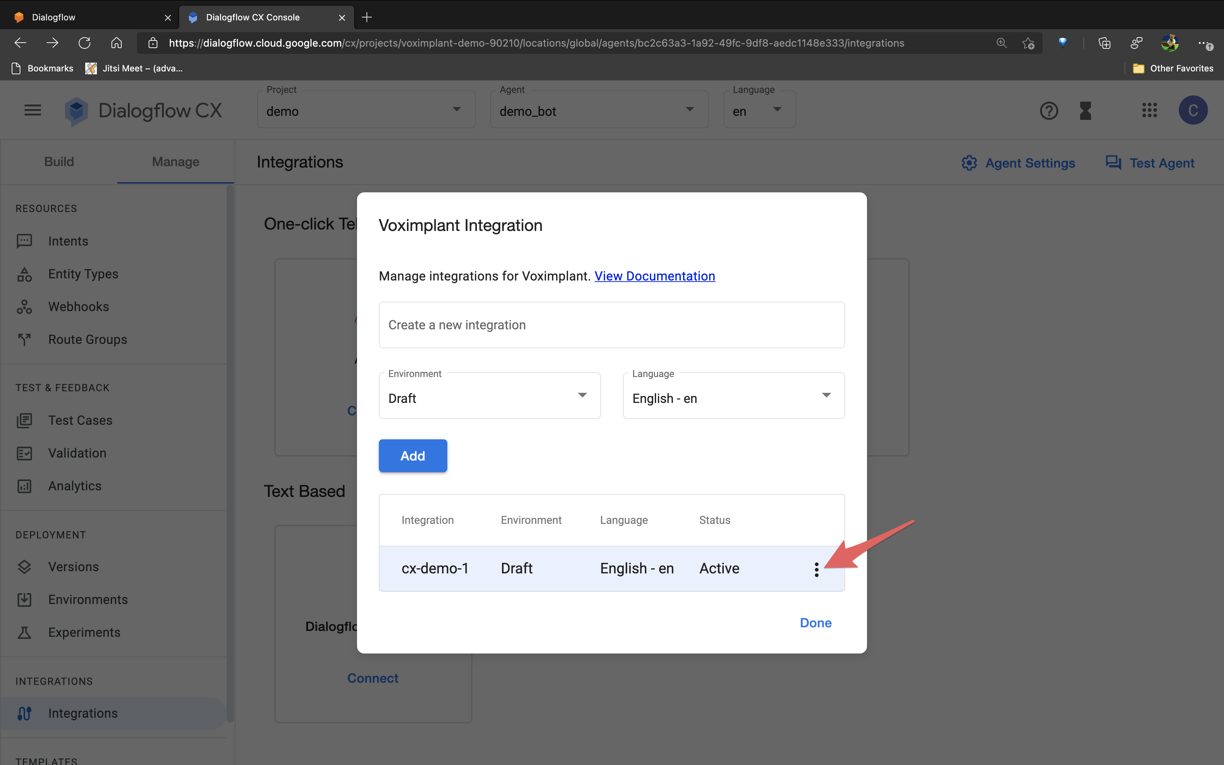Open the header Language en dropdown
Screen dimensions: 1224x765
click(760, 110)
